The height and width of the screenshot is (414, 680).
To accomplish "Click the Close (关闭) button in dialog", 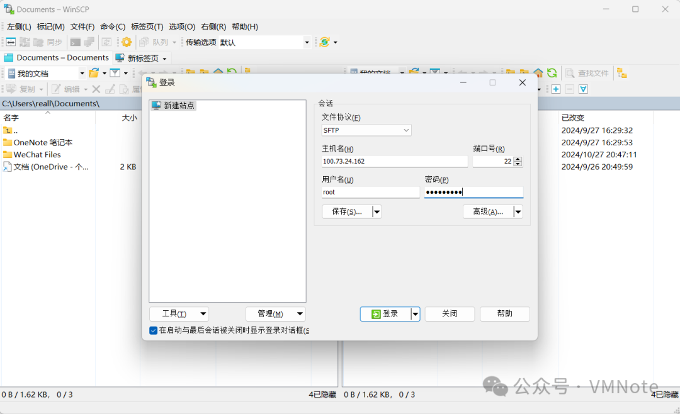I will (450, 314).
